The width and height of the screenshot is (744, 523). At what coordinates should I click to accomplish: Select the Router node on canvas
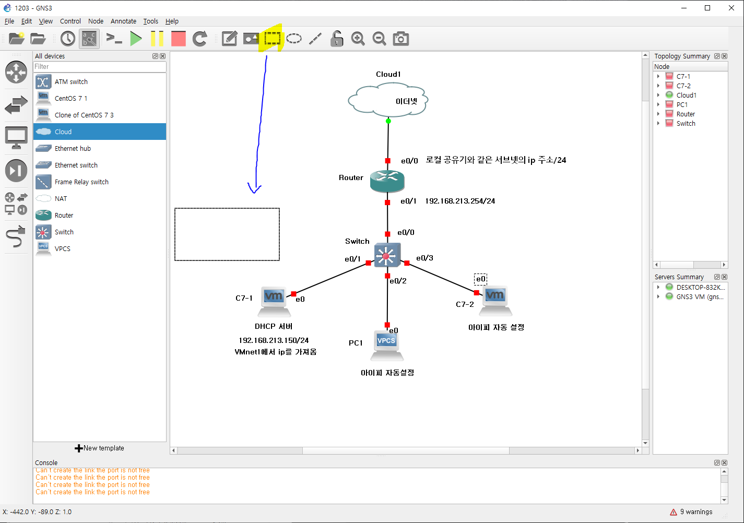coord(387,181)
